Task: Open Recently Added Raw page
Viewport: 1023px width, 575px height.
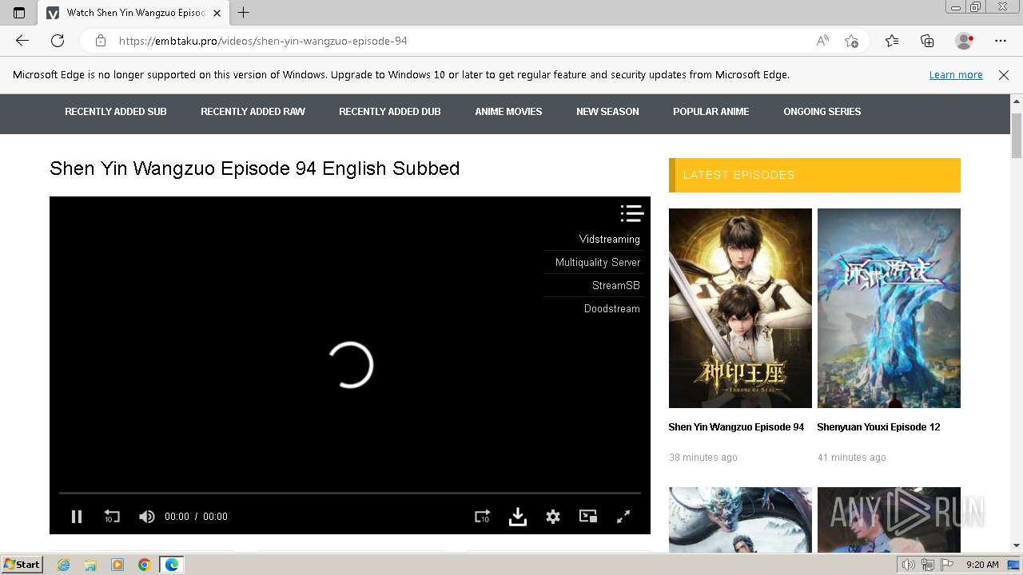Action: [x=253, y=112]
